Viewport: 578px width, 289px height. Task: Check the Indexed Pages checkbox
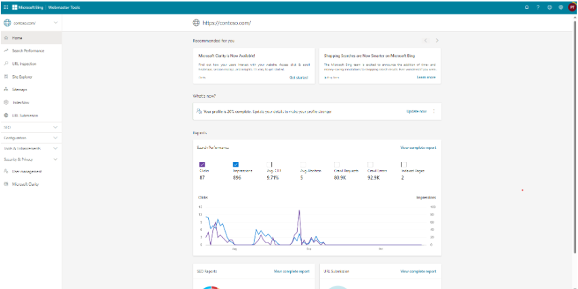click(404, 165)
